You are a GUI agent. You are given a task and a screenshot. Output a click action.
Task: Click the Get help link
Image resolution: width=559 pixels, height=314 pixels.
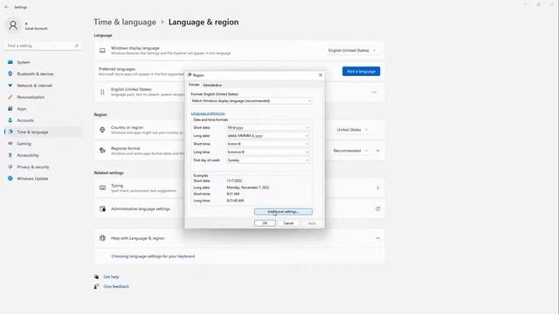[x=111, y=276]
